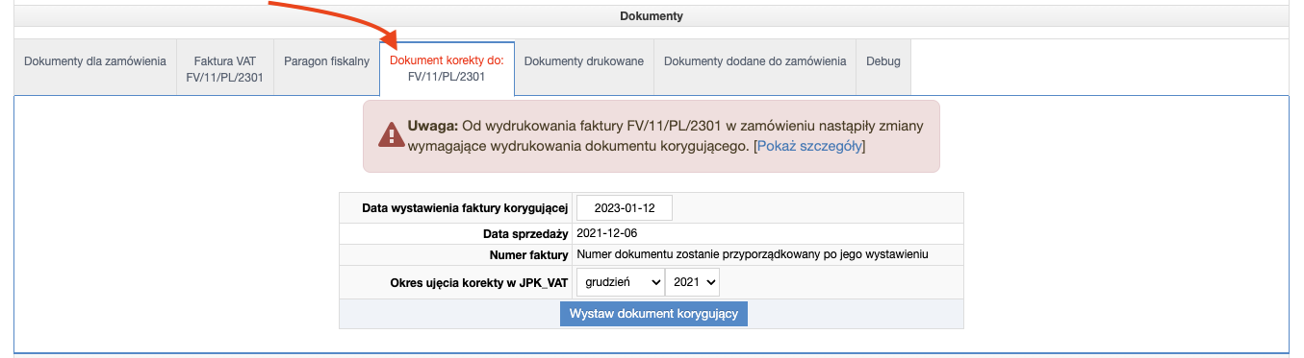The image size is (1304, 358).
Task: Switch to Faktura VAT FV/11/PL/2301 tab
Action: tap(225, 67)
